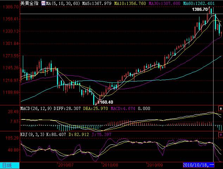Click the 1188.69 price axis label

tap(11, 92)
